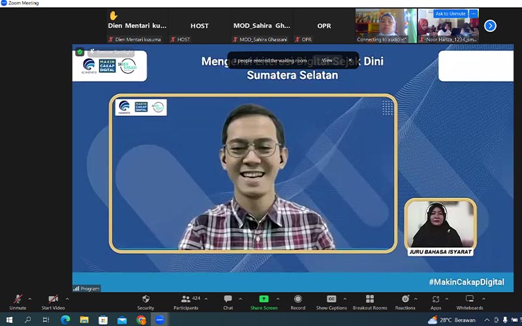
Task: Show next participants with blue arrow
Action: 490,25
